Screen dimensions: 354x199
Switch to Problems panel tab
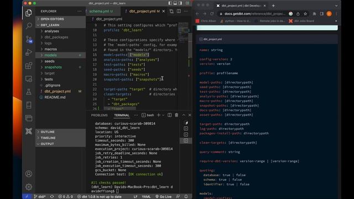pyautogui.click(x=100, y=115)
